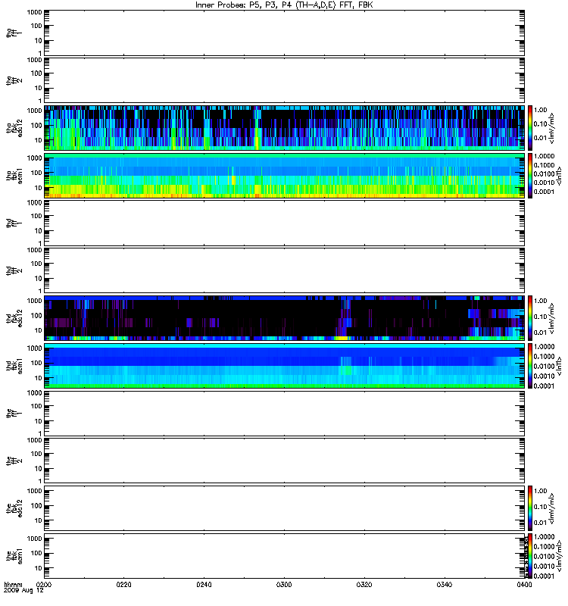Select the 'thd fff 1' y-axis label
This screenshot has height=606, width=568.
14,223
